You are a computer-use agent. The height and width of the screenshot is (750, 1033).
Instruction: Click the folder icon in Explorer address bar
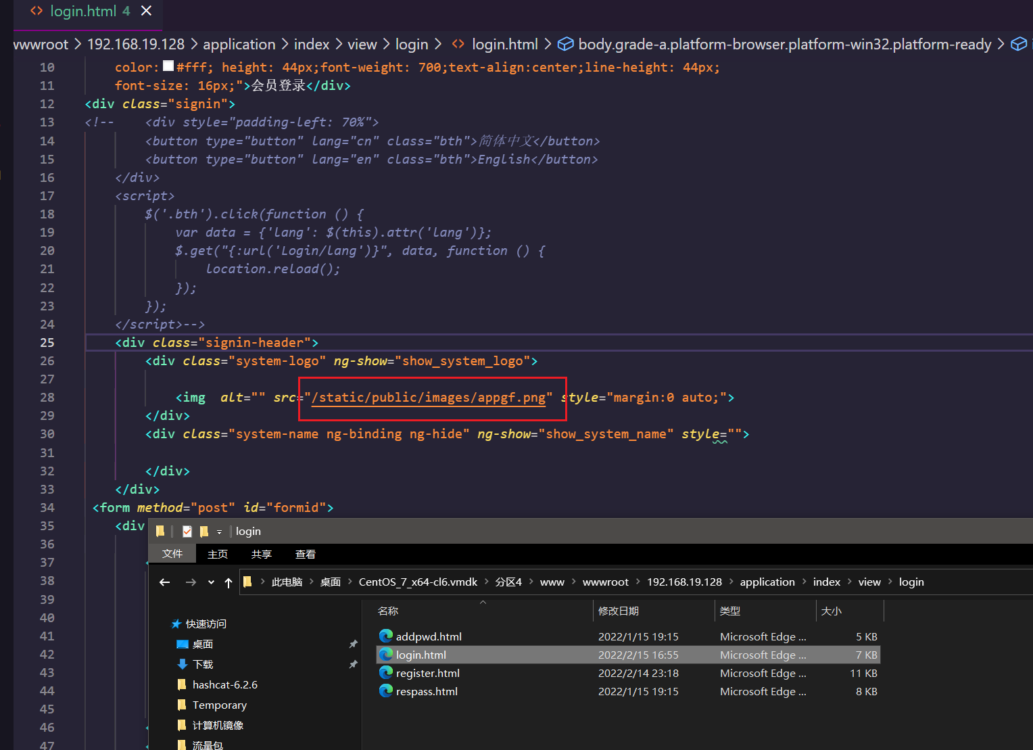[247, 582]
